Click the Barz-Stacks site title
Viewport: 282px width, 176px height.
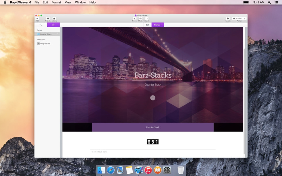[x=153, y=75]
